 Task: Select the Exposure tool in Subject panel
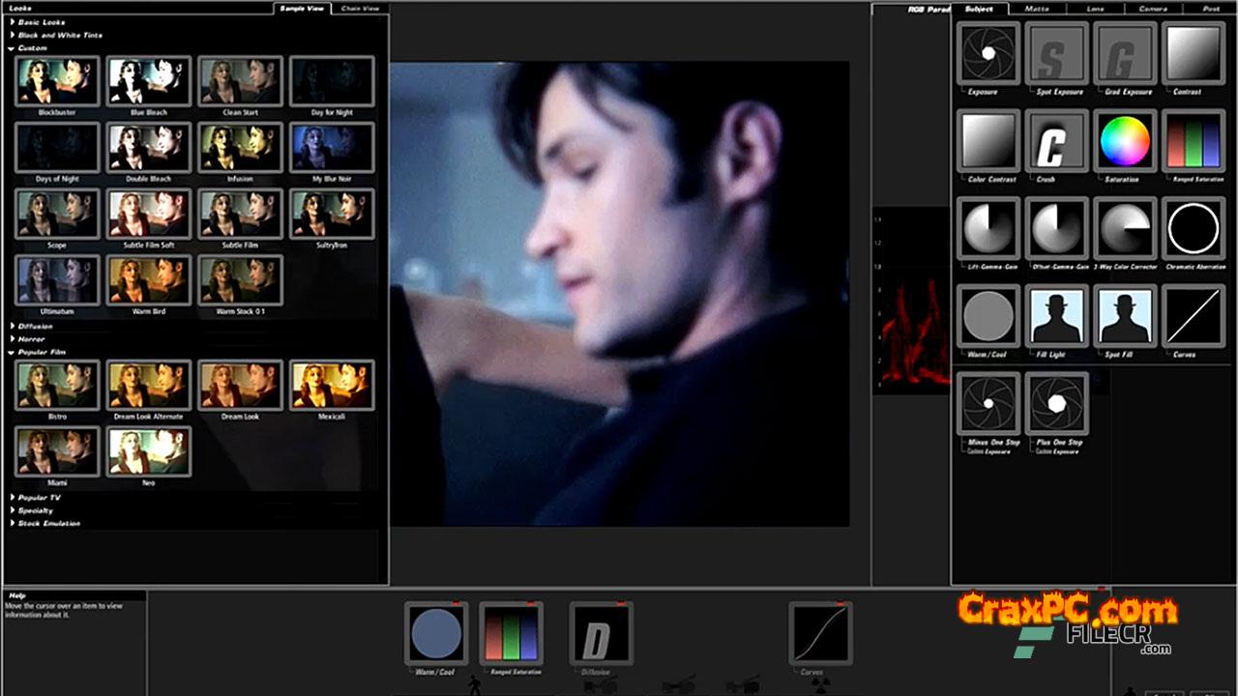tap(987, 53)
